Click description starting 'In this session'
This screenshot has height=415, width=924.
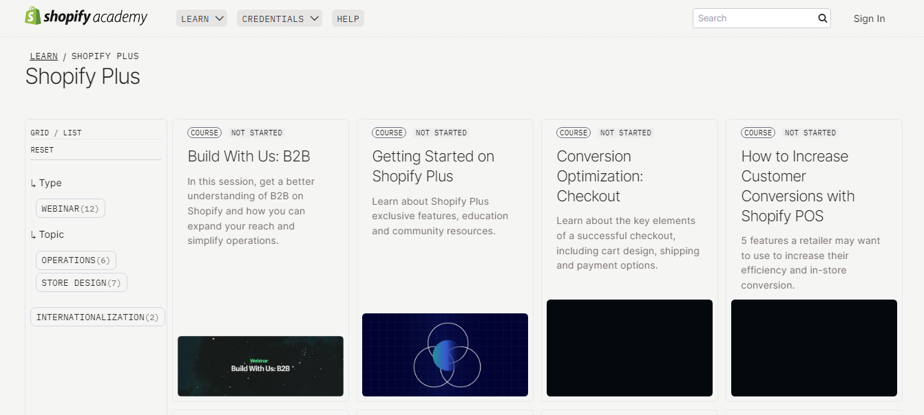251,211
